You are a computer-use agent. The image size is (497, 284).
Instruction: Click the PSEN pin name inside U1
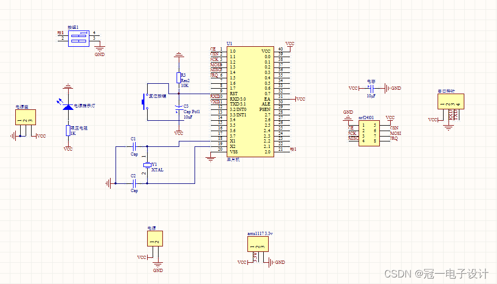pyautogui.click(x=265, y=109)
